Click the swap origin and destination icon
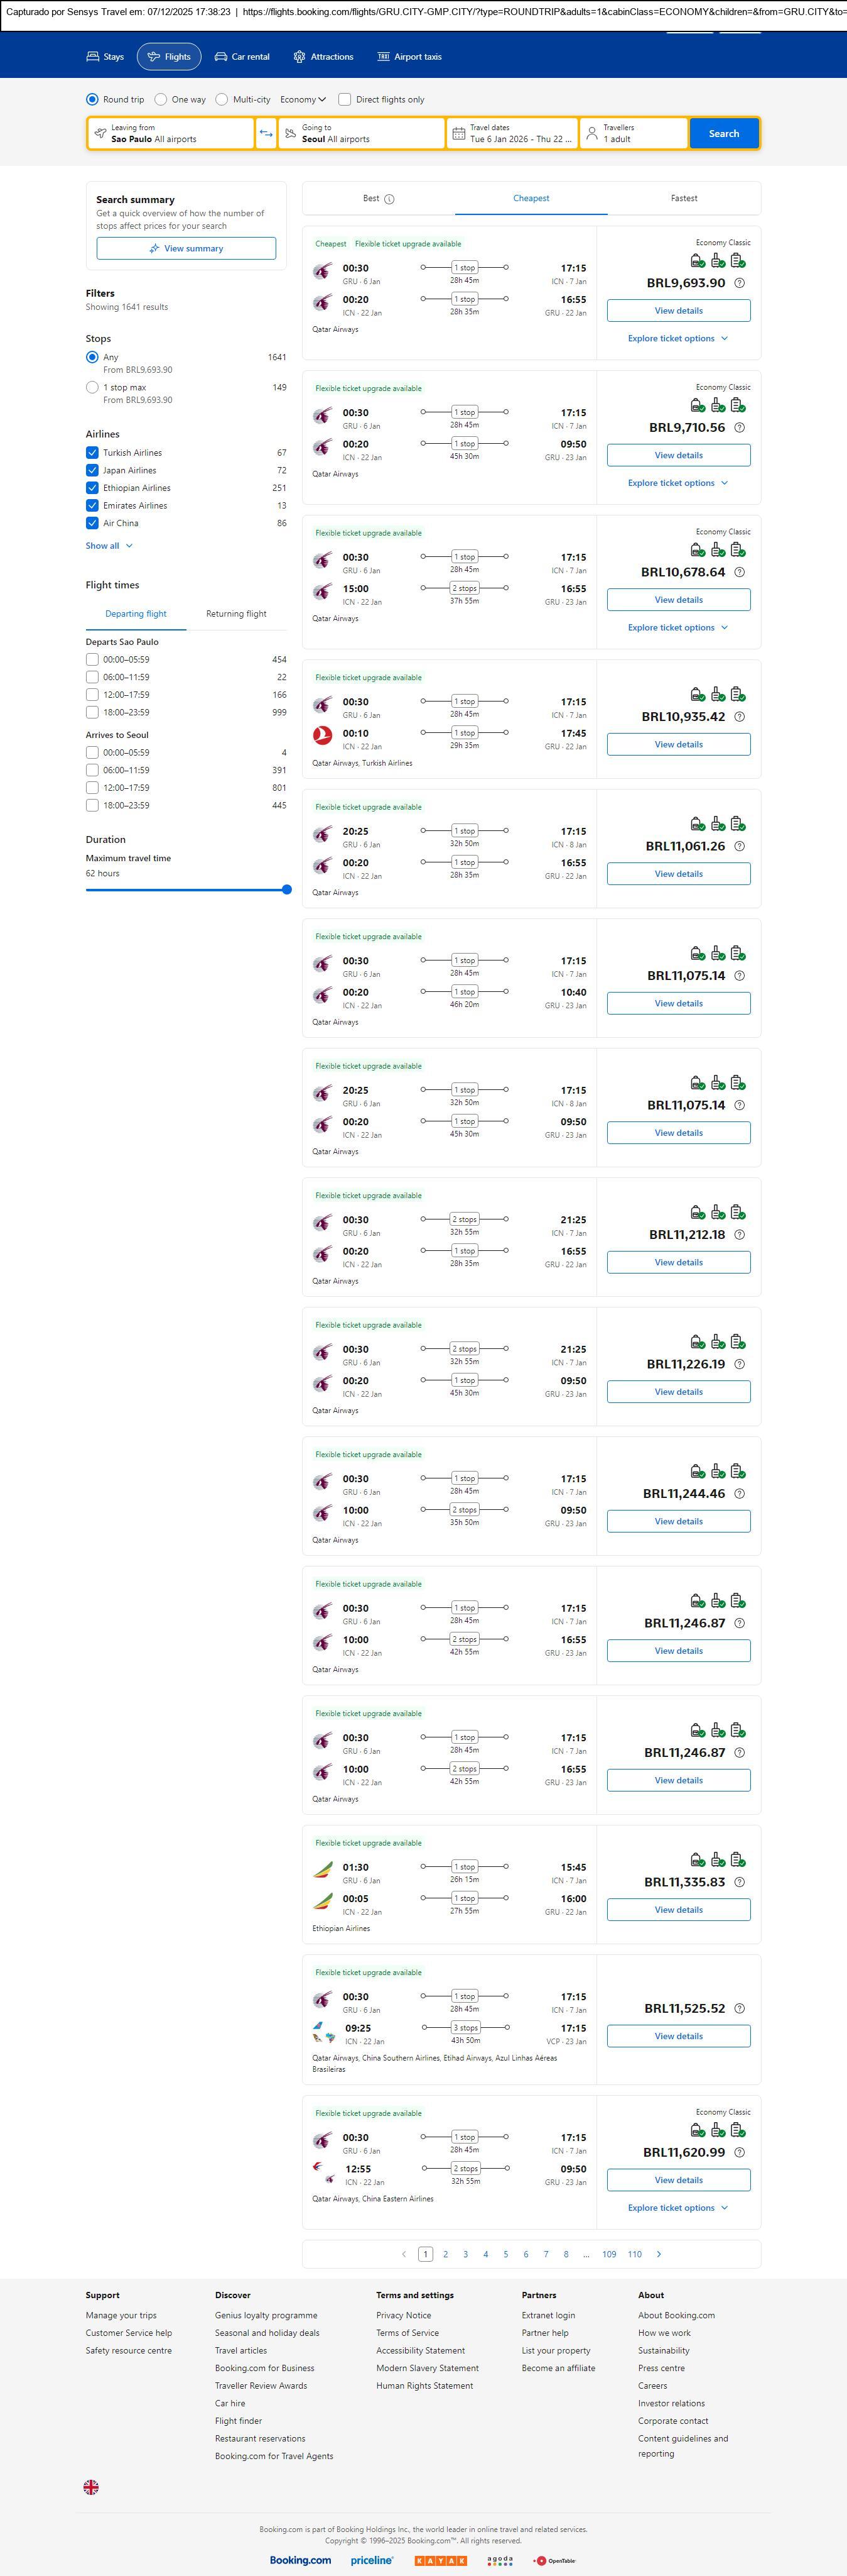Image resolution: width=847 pixels, height=2576 pixels. click(266, 134)
